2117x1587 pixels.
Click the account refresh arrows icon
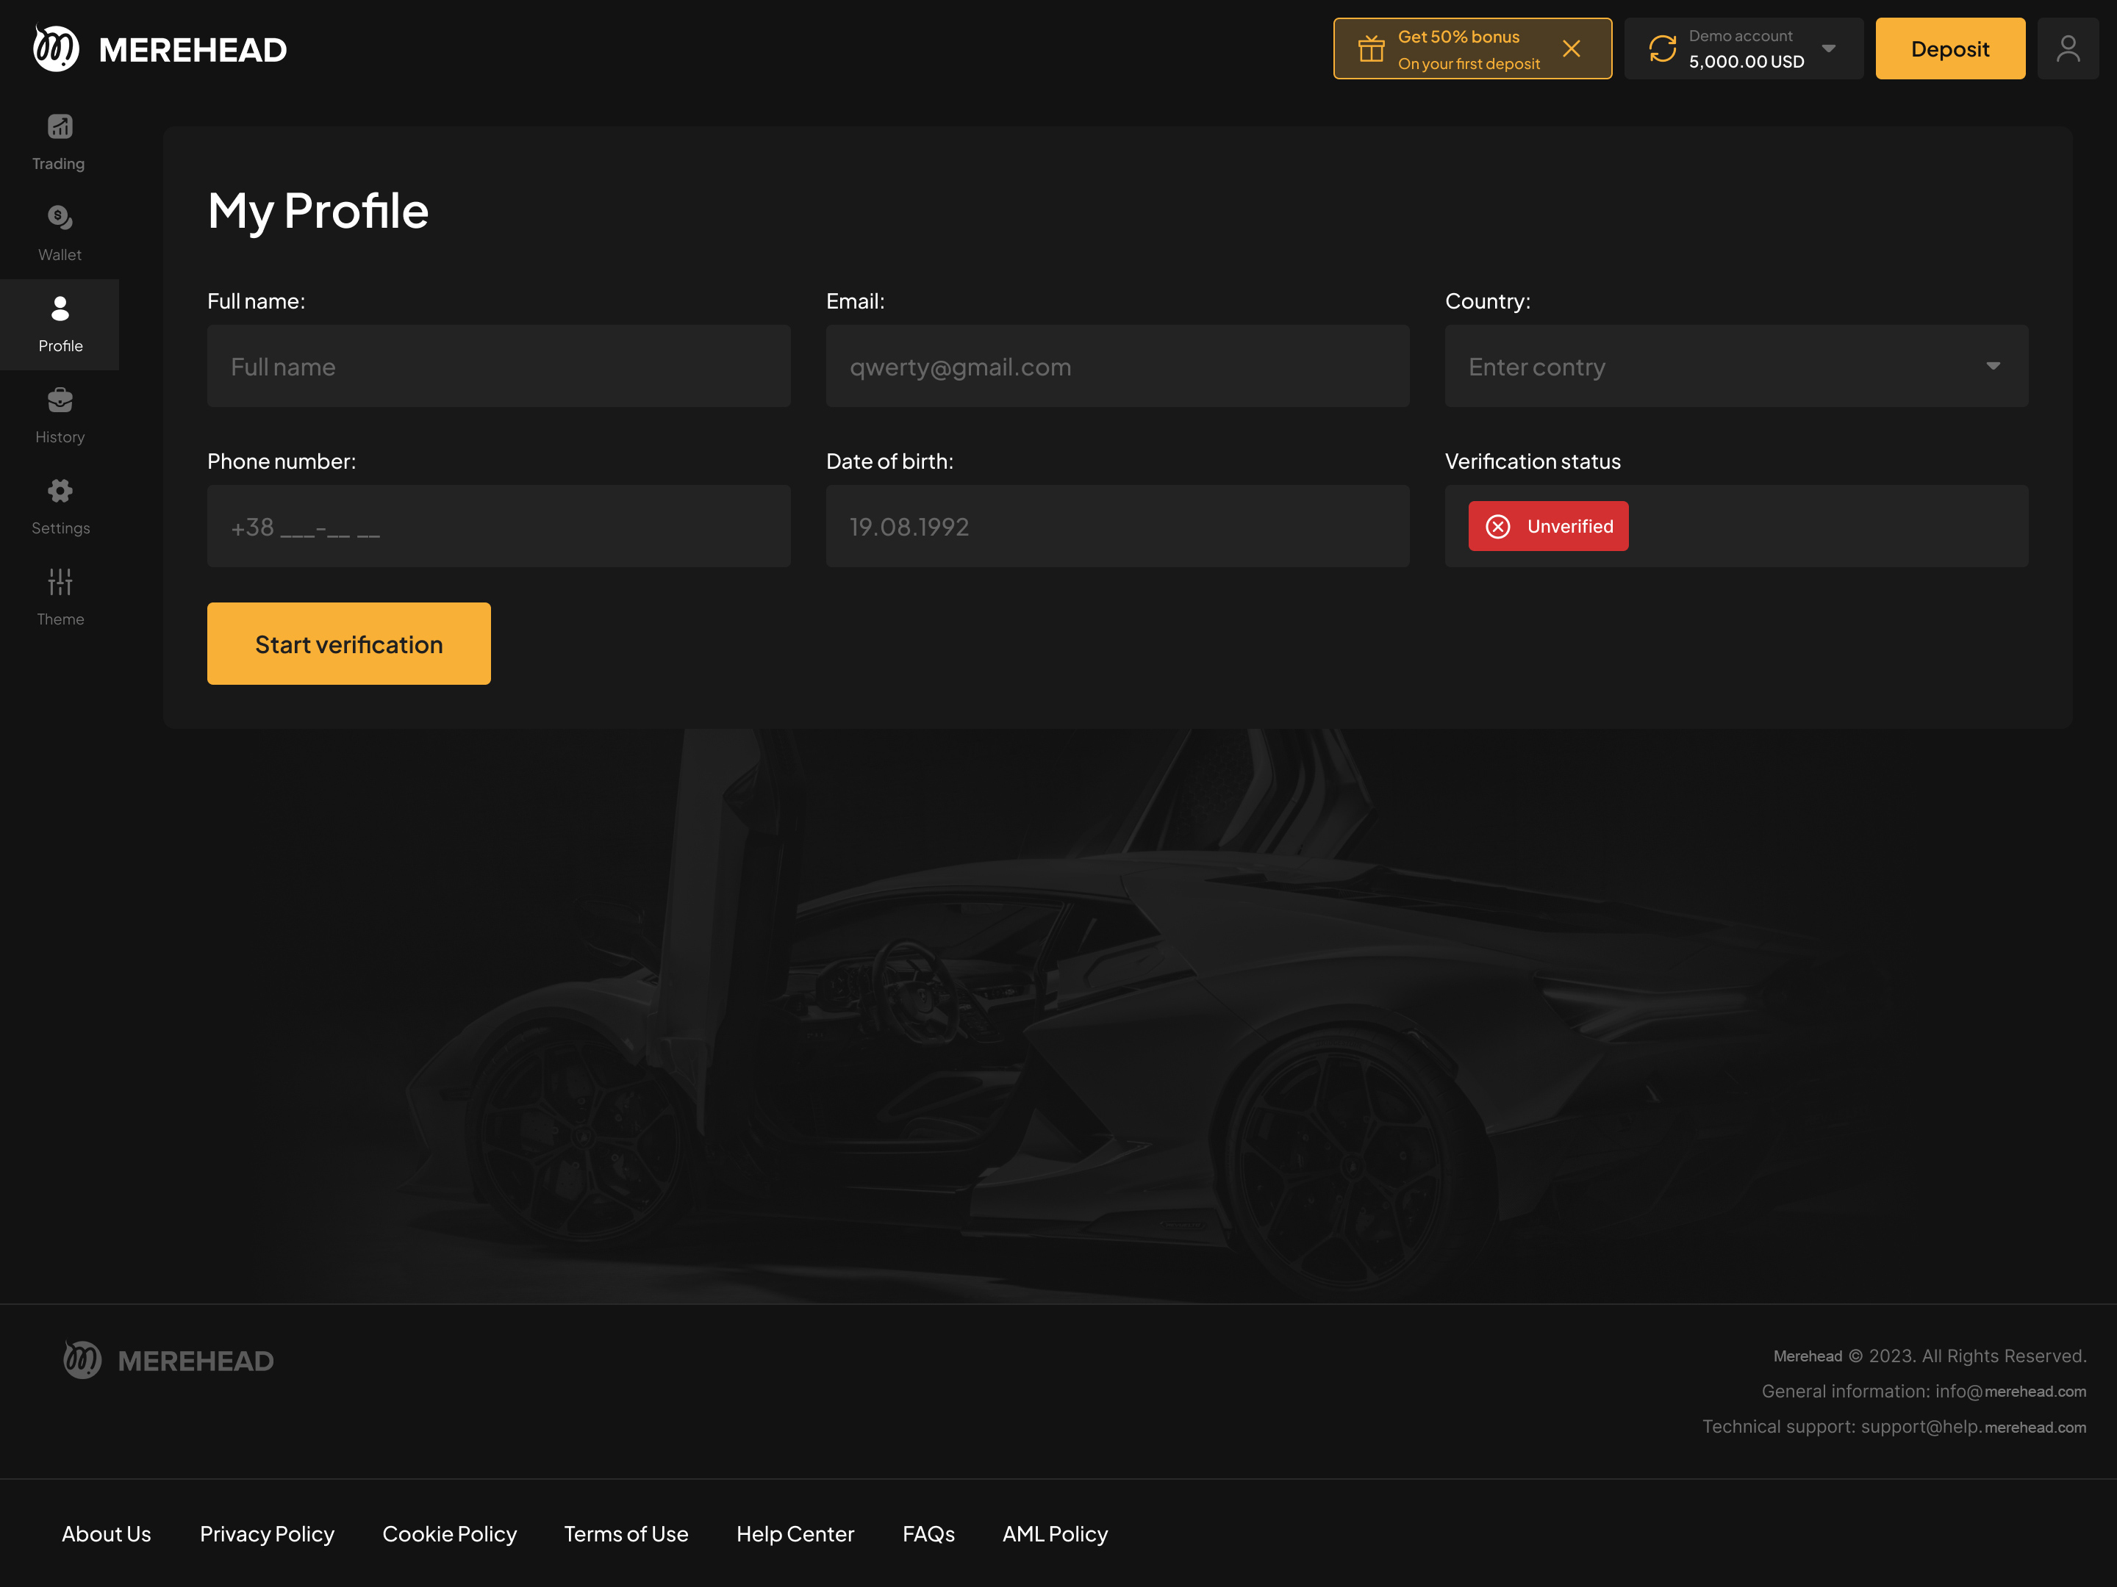pos(1663,48)
